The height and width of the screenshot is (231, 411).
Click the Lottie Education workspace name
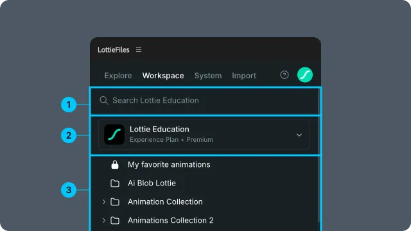(x=159, y=130)
